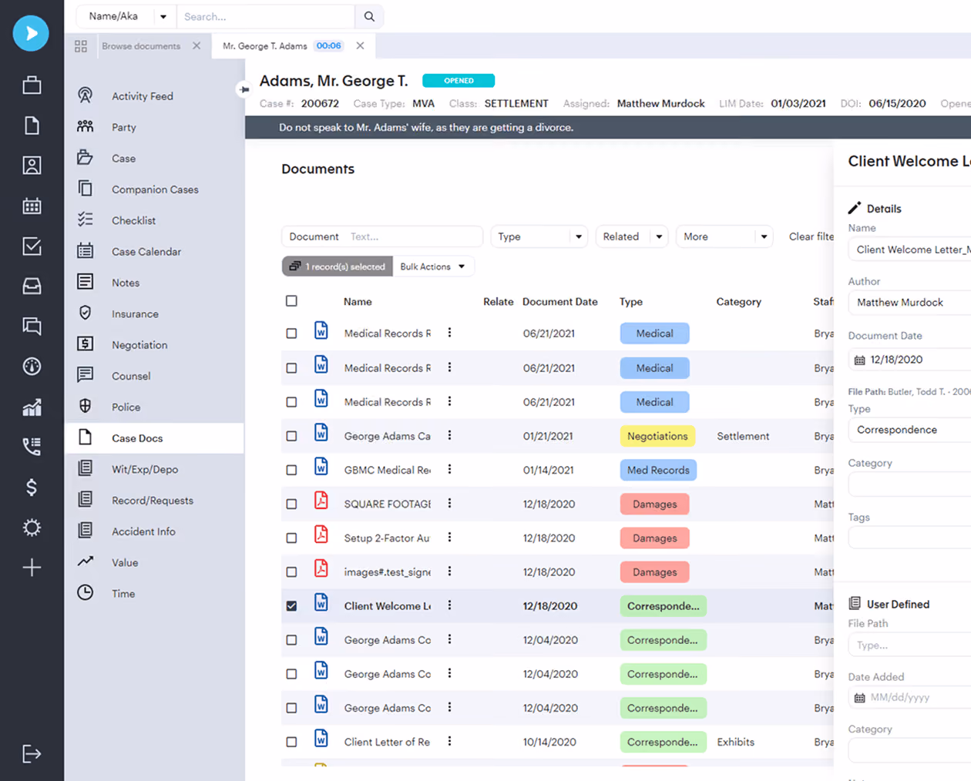Click the 1 record(s) selected button
Viewport: 971px width, 781px height.
pos(338,266)
